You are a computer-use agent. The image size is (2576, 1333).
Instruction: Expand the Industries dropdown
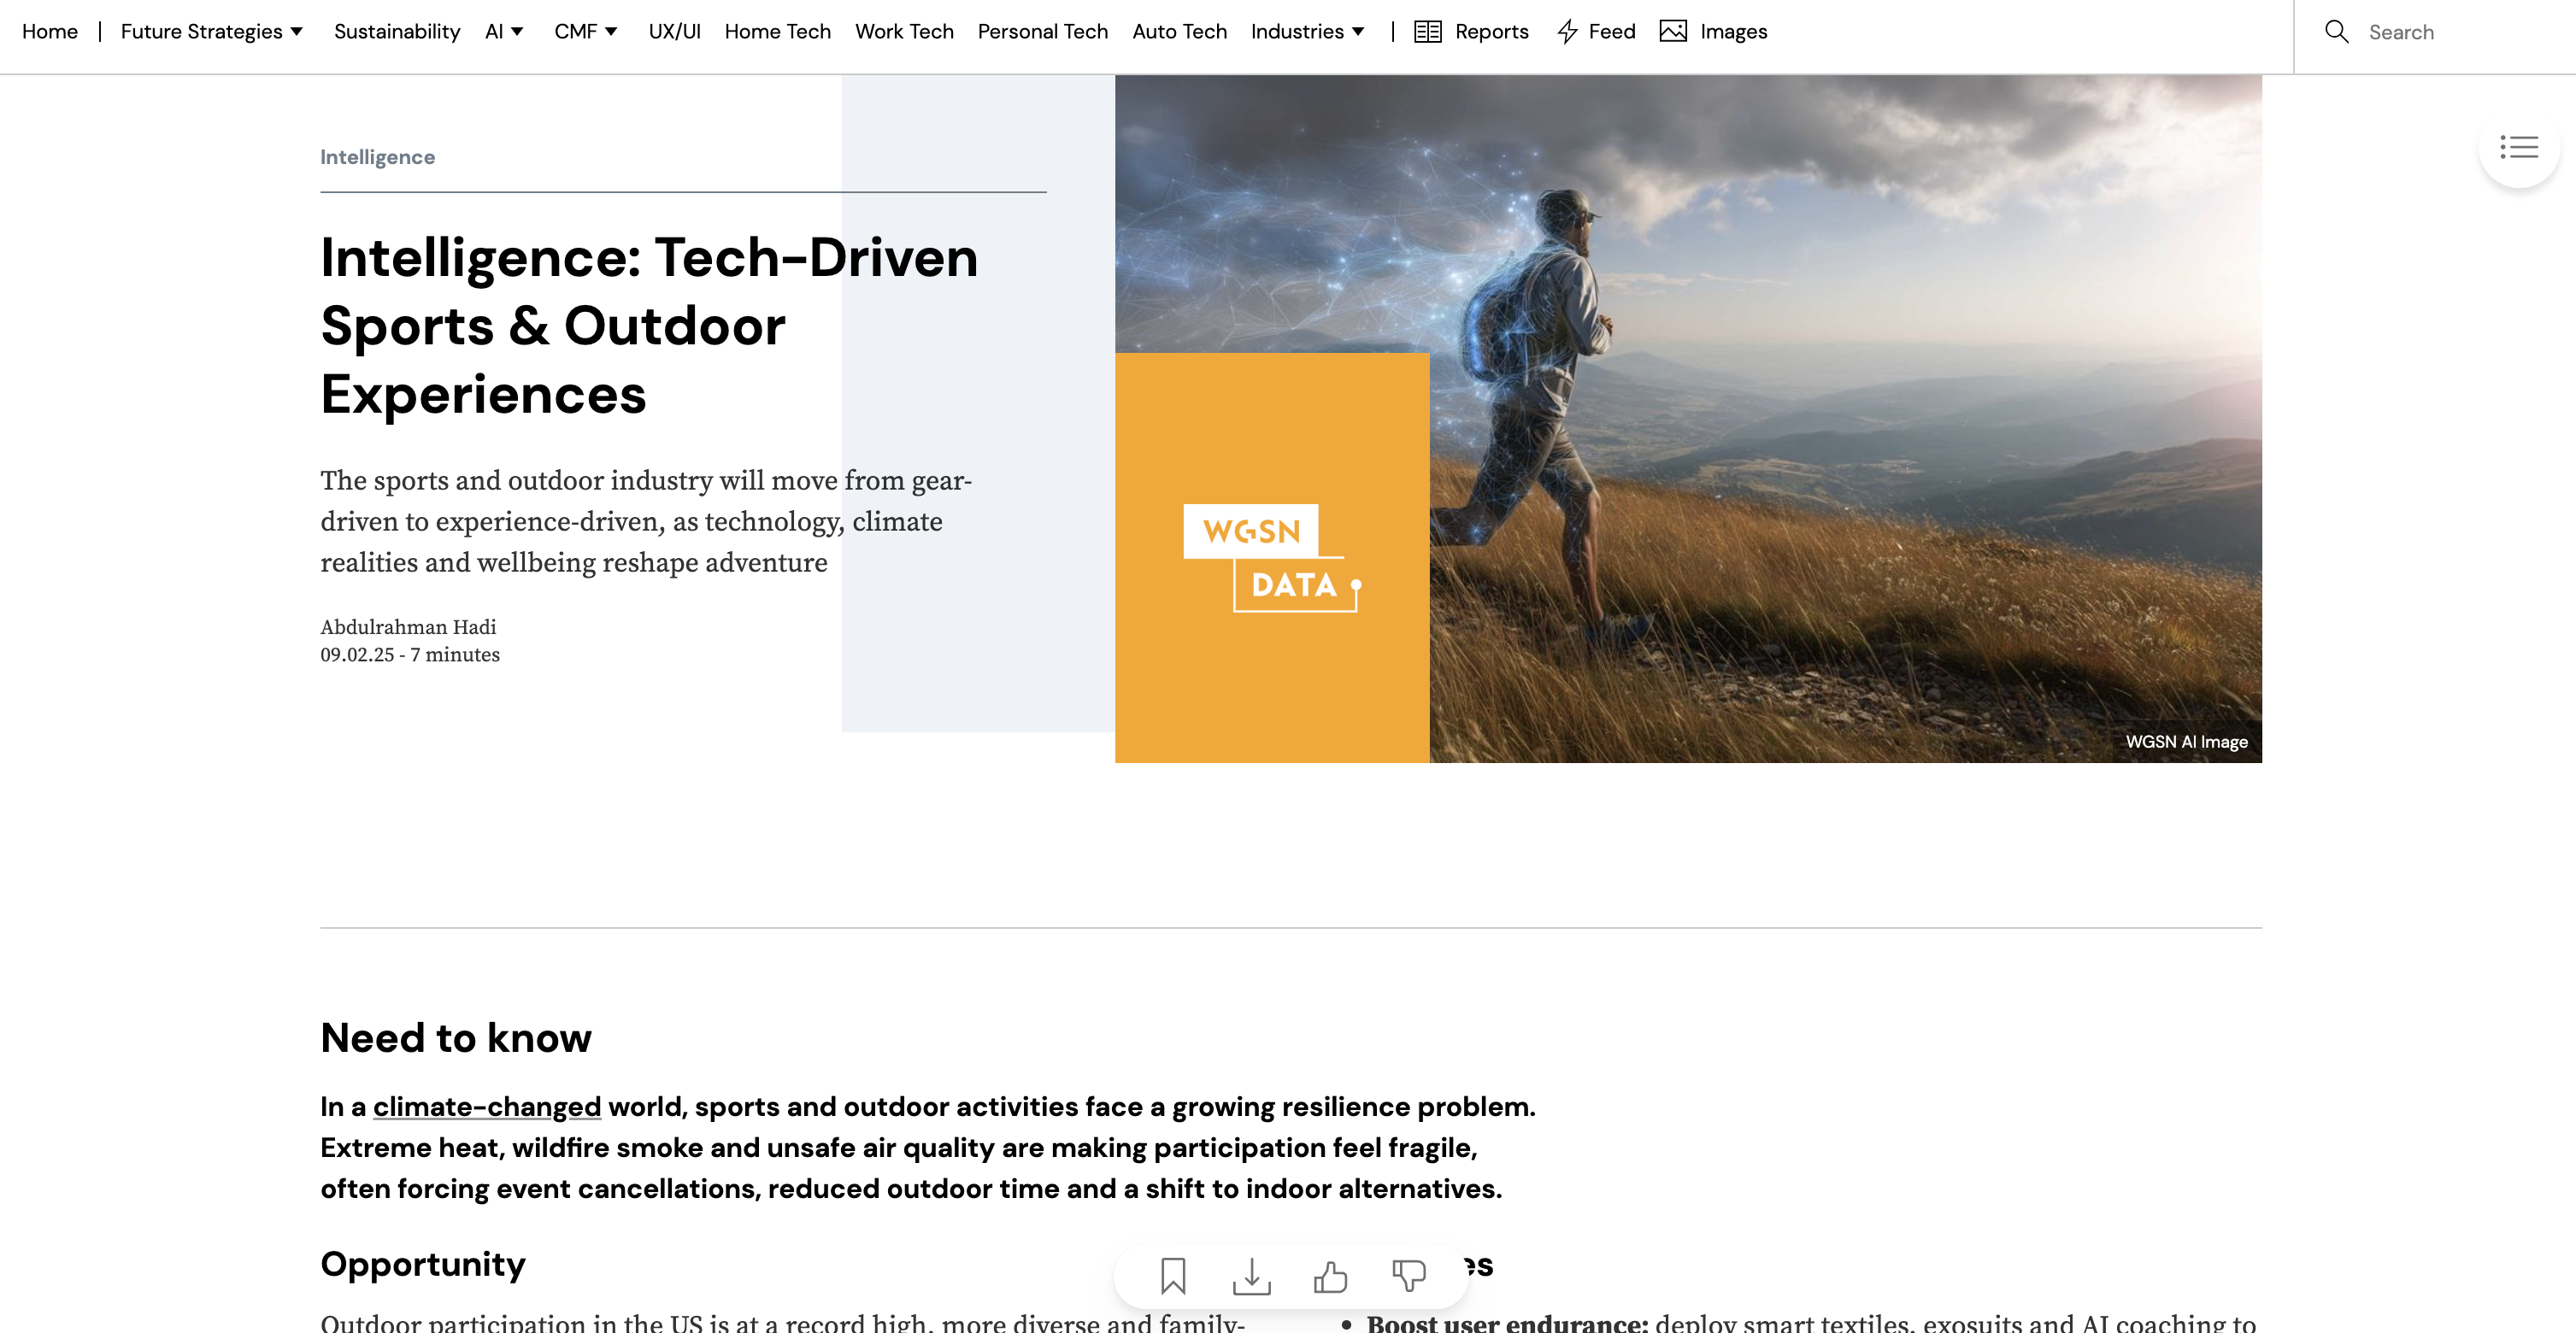point(1307,31)
